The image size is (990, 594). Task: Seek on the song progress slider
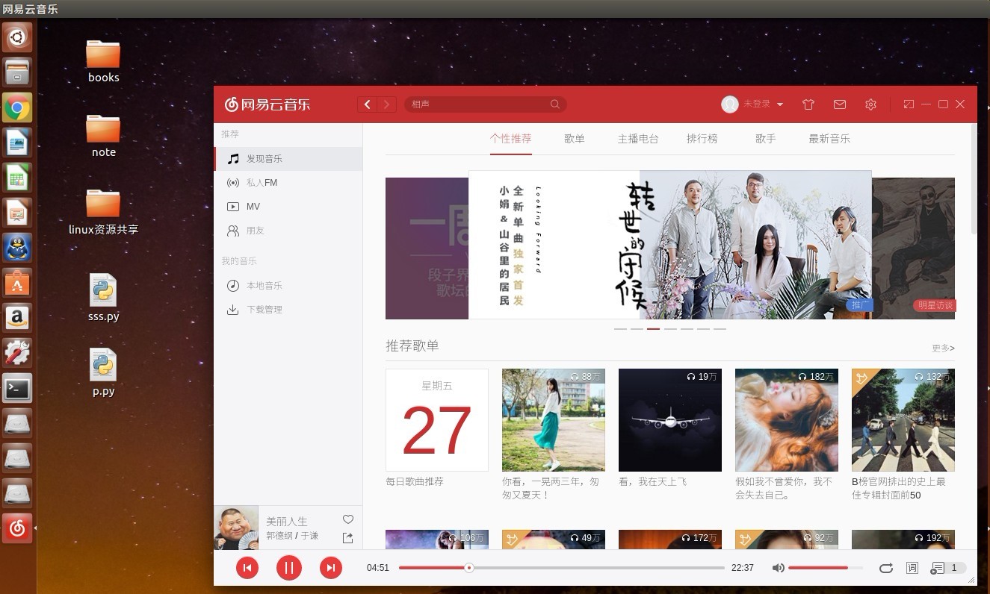(x=562, y=568)
